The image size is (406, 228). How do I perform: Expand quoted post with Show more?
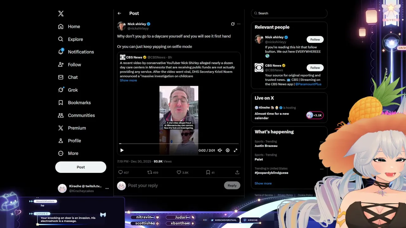pyautogui.click(x=128, y=80)
